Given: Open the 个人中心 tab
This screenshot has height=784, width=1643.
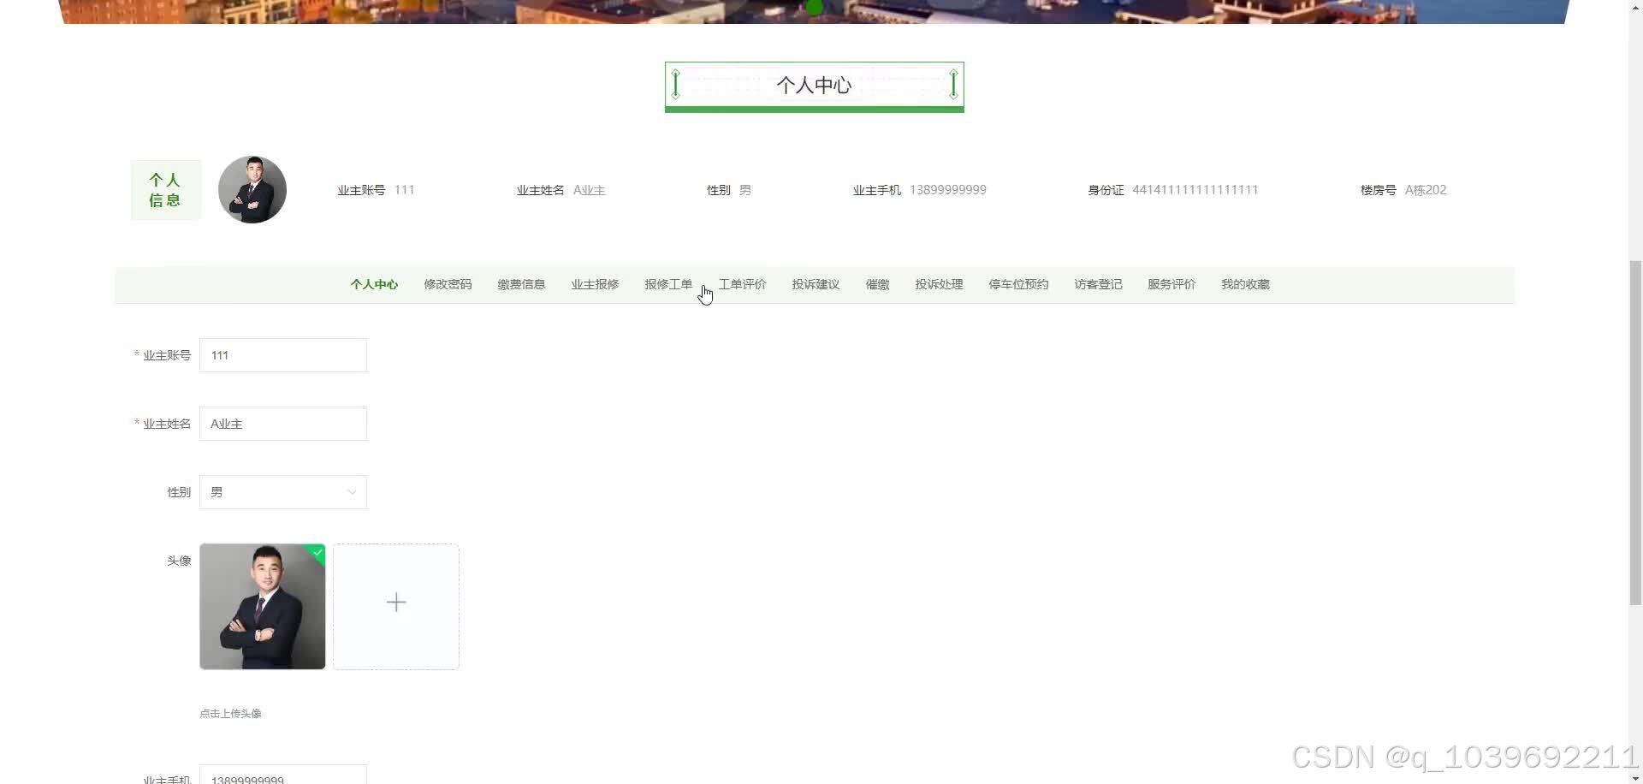Looking at the screenshot, I should (x=374, y=284).
